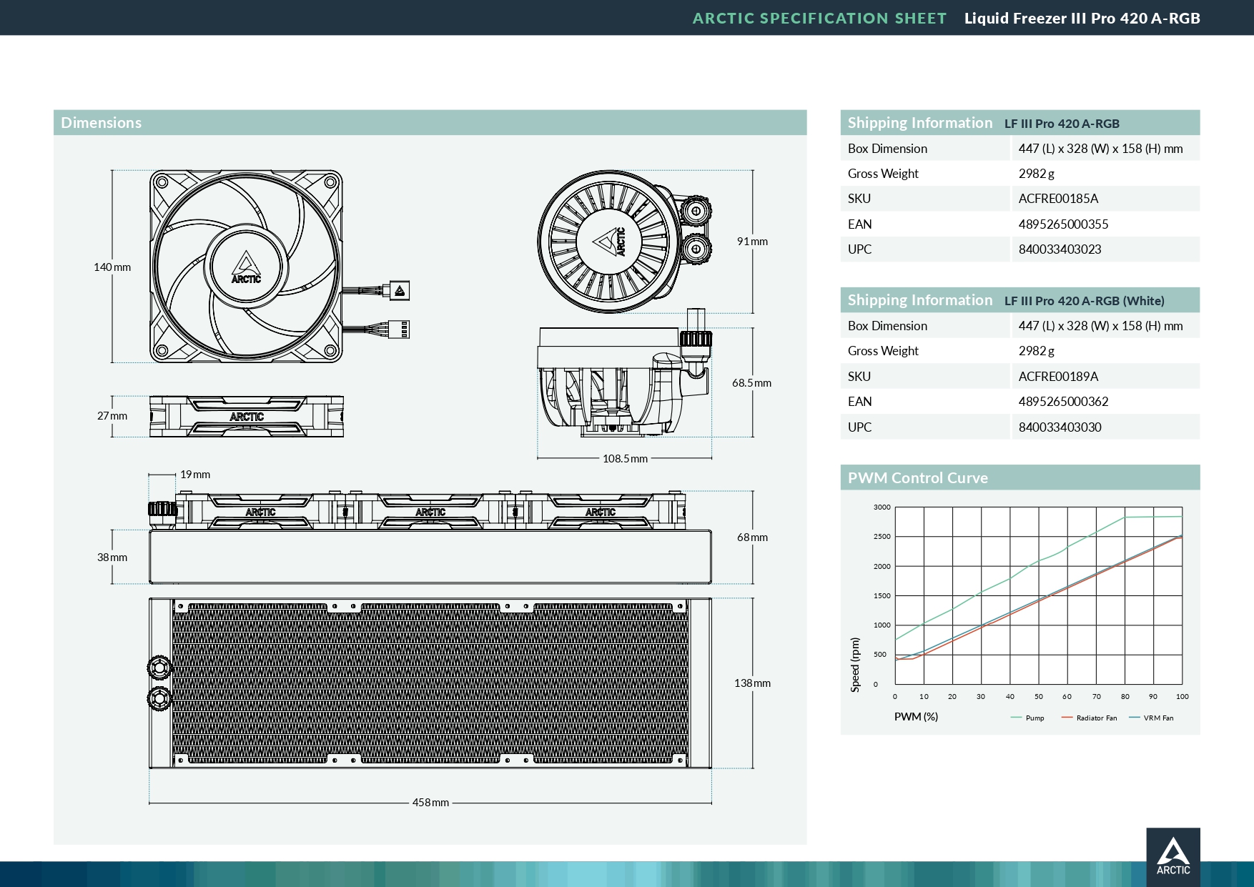
Task: Click the EAN value 4895265000355
Action: (x=1063, y=224)
